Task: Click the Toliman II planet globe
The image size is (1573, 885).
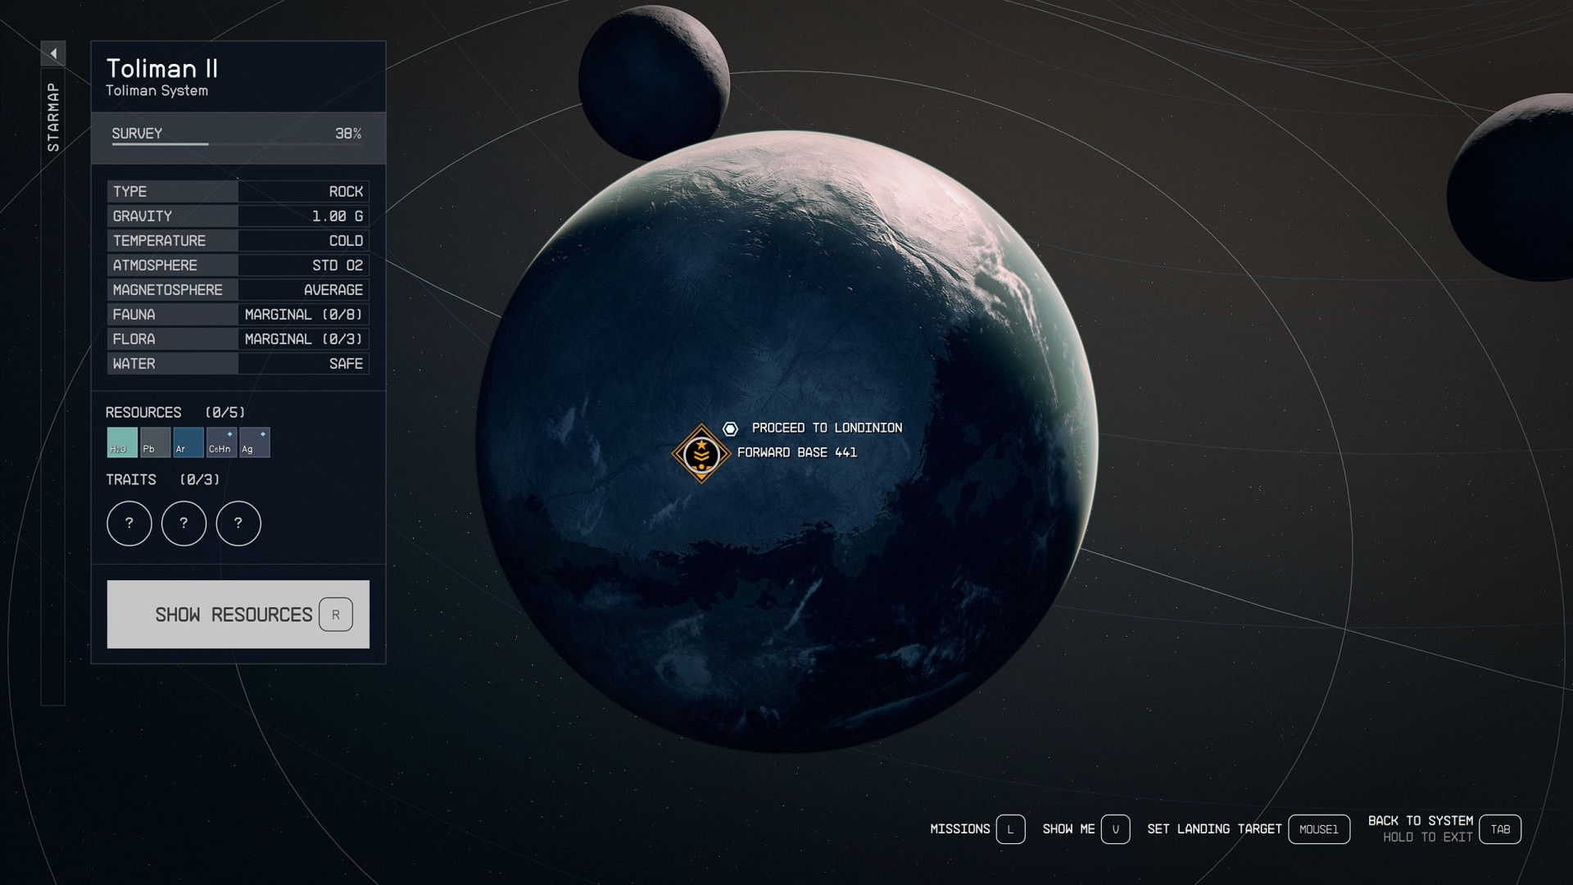Action: [x=787, y=442]
